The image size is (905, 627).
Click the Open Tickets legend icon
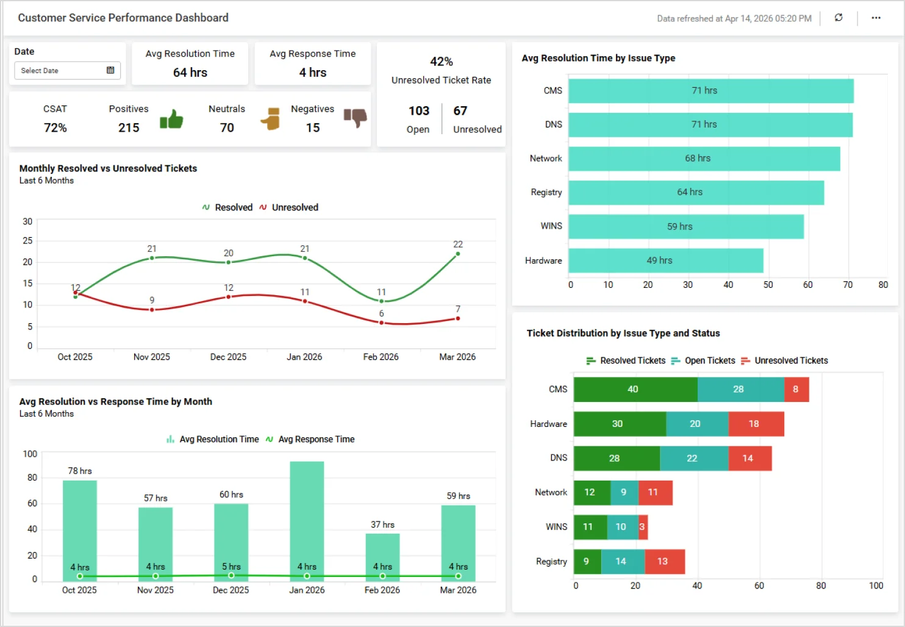point(675,360)
